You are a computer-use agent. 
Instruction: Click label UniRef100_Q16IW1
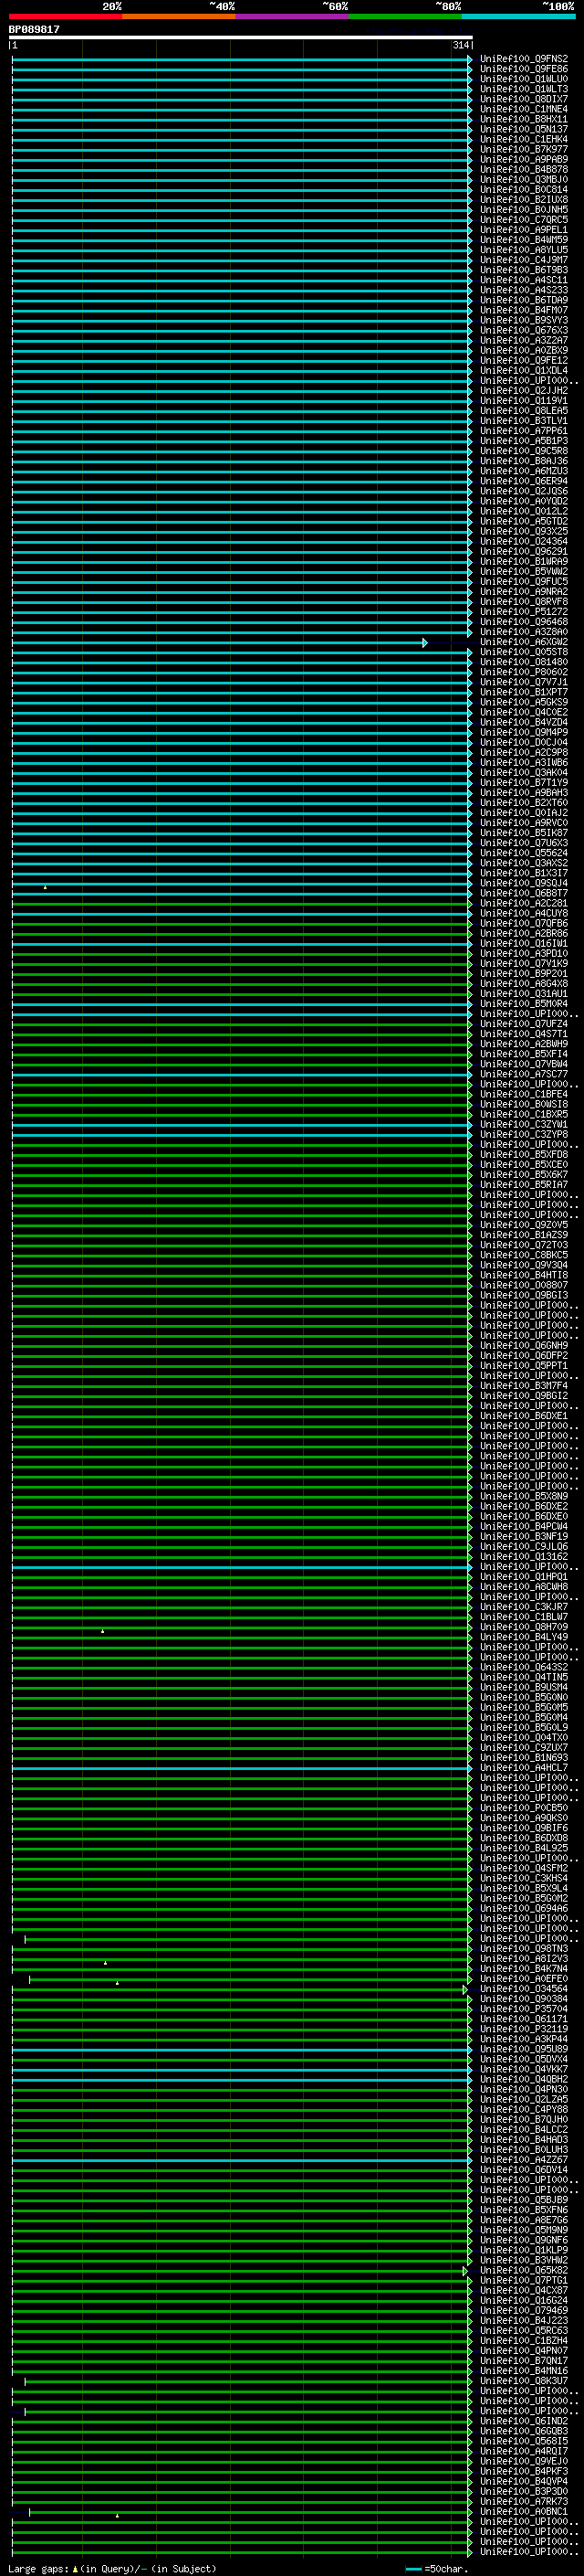coord(524,943)
